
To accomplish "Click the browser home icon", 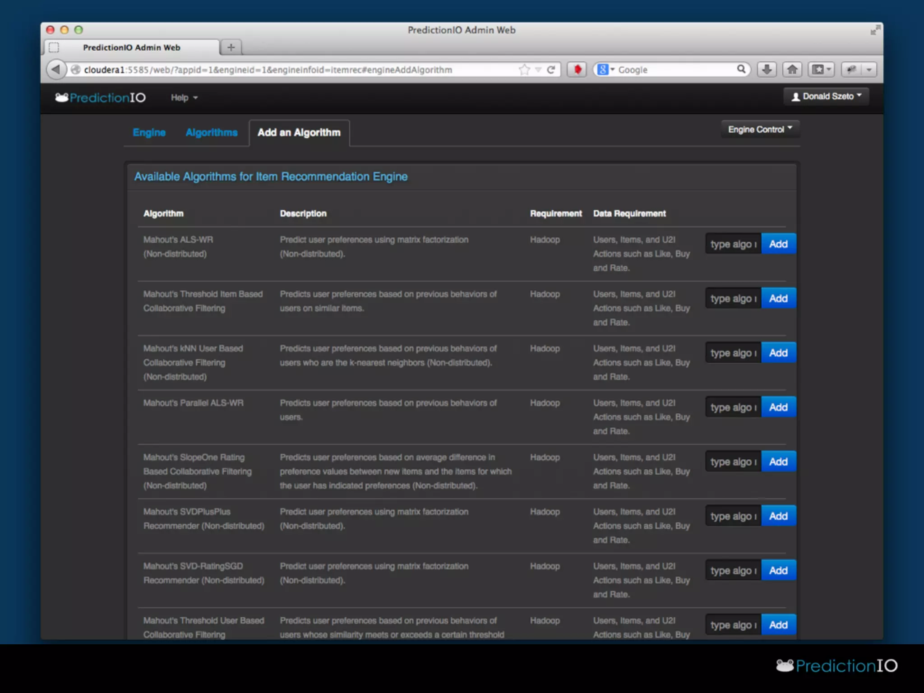I will pyautogui.click(x=792, y=69).
